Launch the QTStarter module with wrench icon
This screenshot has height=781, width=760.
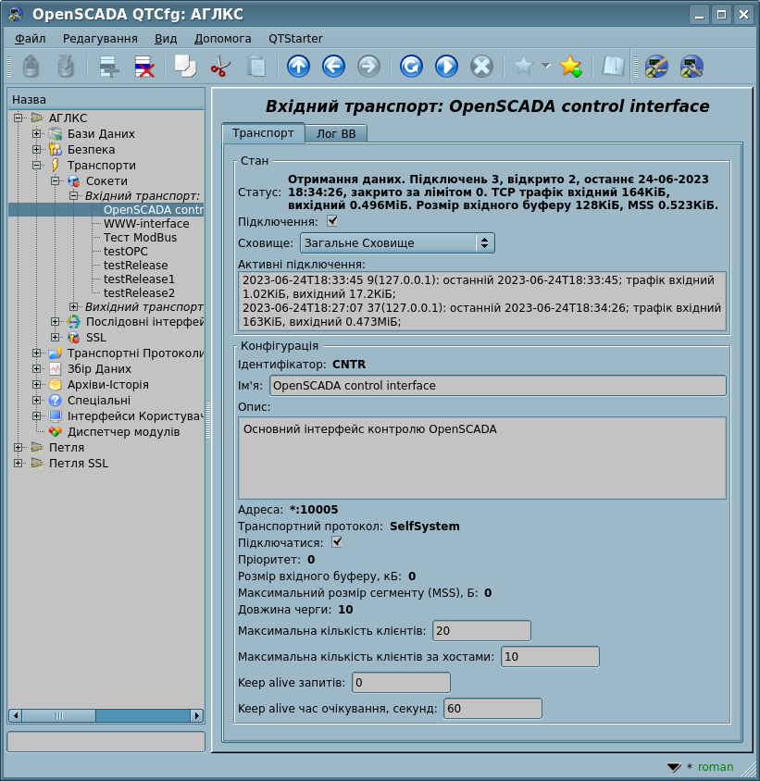tap(691, 67)
